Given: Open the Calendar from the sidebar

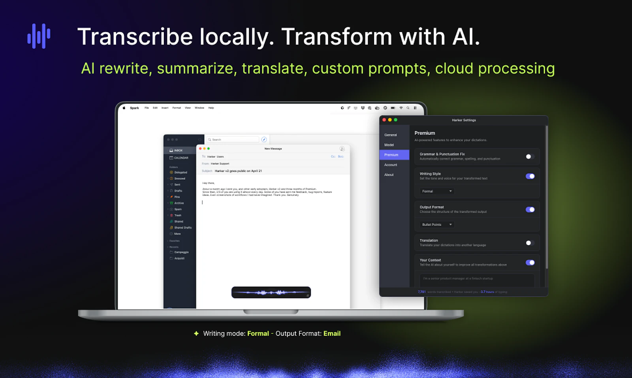Looking at the screenshot, I should tap(171, 158).
